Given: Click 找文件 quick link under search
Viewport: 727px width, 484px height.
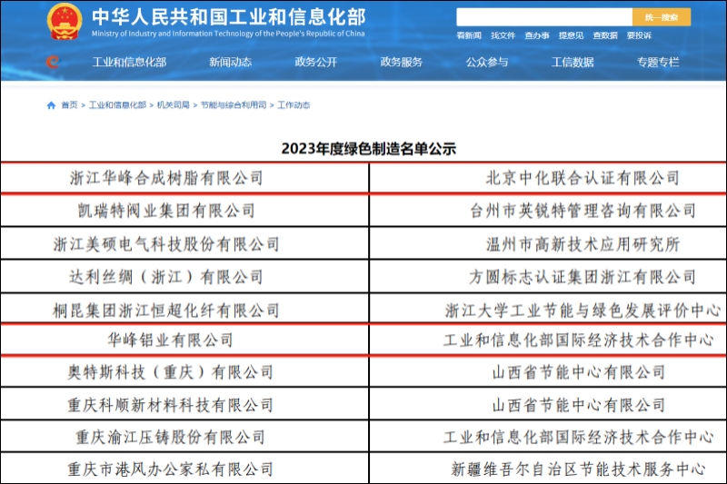Looking at the screenshot, I should pyautogui.click(x=503, y=35).
